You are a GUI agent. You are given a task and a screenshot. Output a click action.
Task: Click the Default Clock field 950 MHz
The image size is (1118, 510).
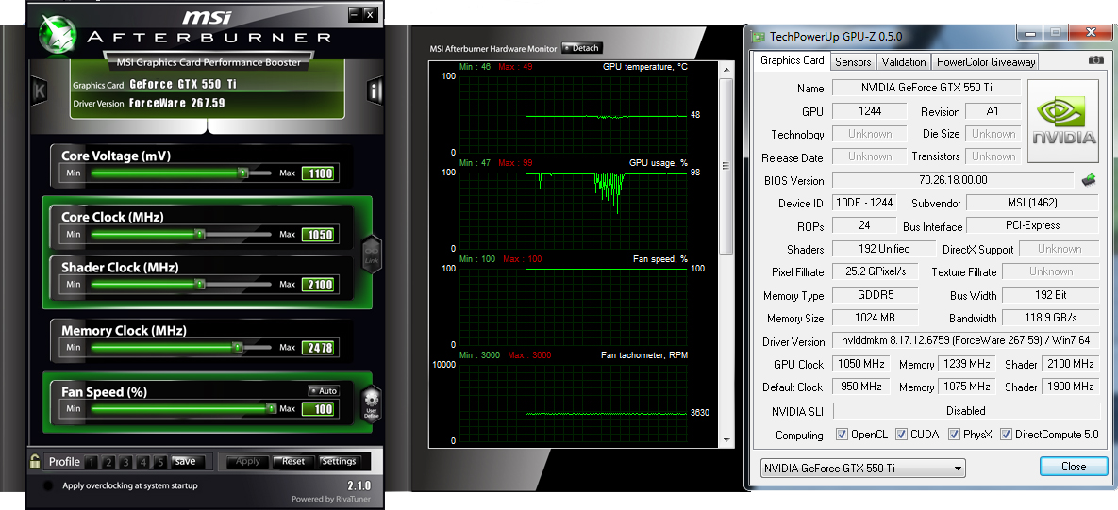coord(860,387)
